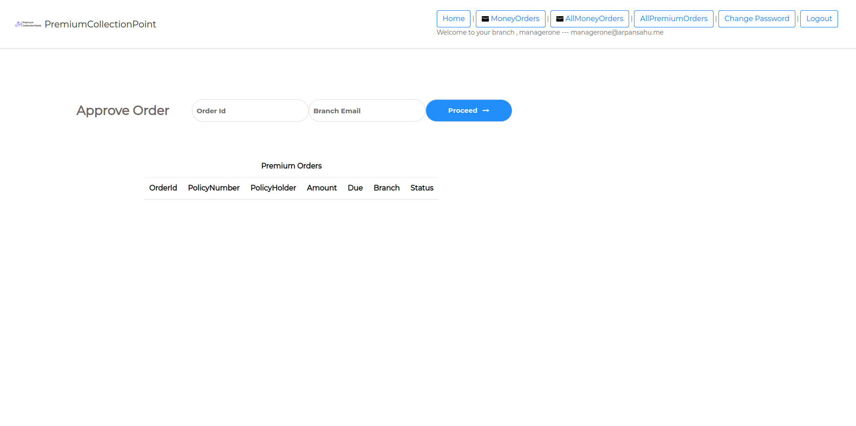Click the PolicyNumber column header

tap(214, 188)
